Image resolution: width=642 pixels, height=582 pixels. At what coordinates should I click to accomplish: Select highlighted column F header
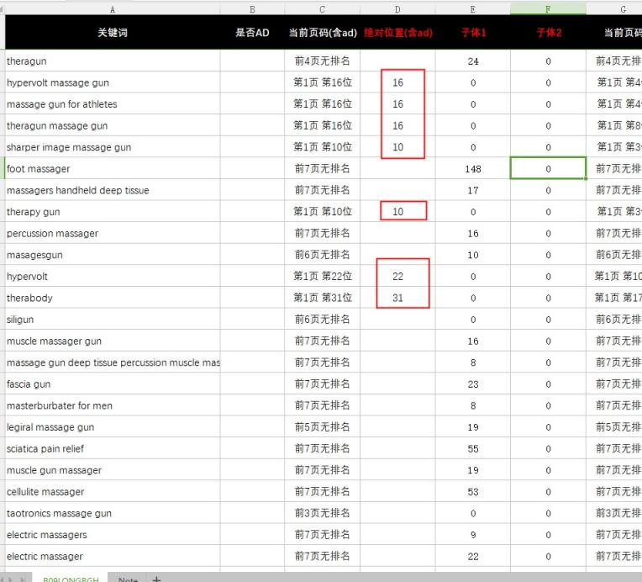click(x=548, y=9)
